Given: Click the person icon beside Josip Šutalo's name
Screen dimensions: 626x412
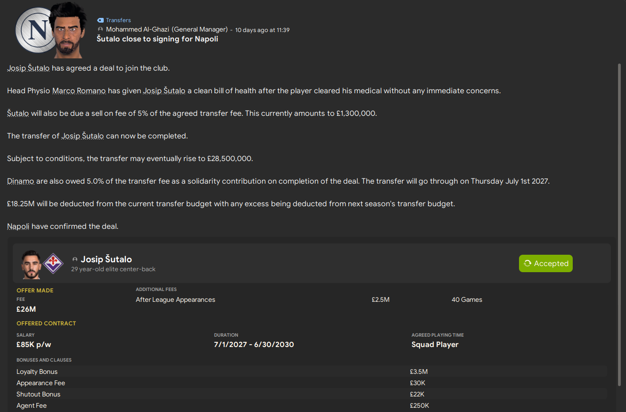Looking at the screenshot, I should point(75,259).
